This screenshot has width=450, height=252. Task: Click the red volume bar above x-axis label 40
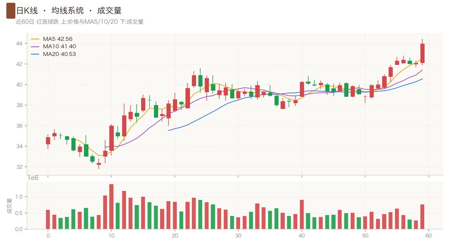tap(302, 215)
